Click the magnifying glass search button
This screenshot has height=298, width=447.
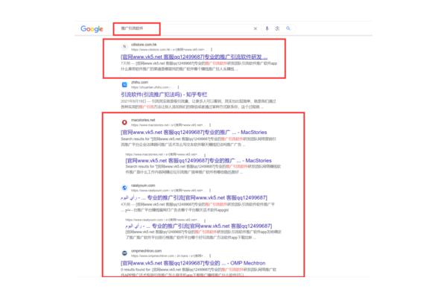click(x=287, y=29)
